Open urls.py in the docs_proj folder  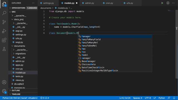click(x=19, y=38)
